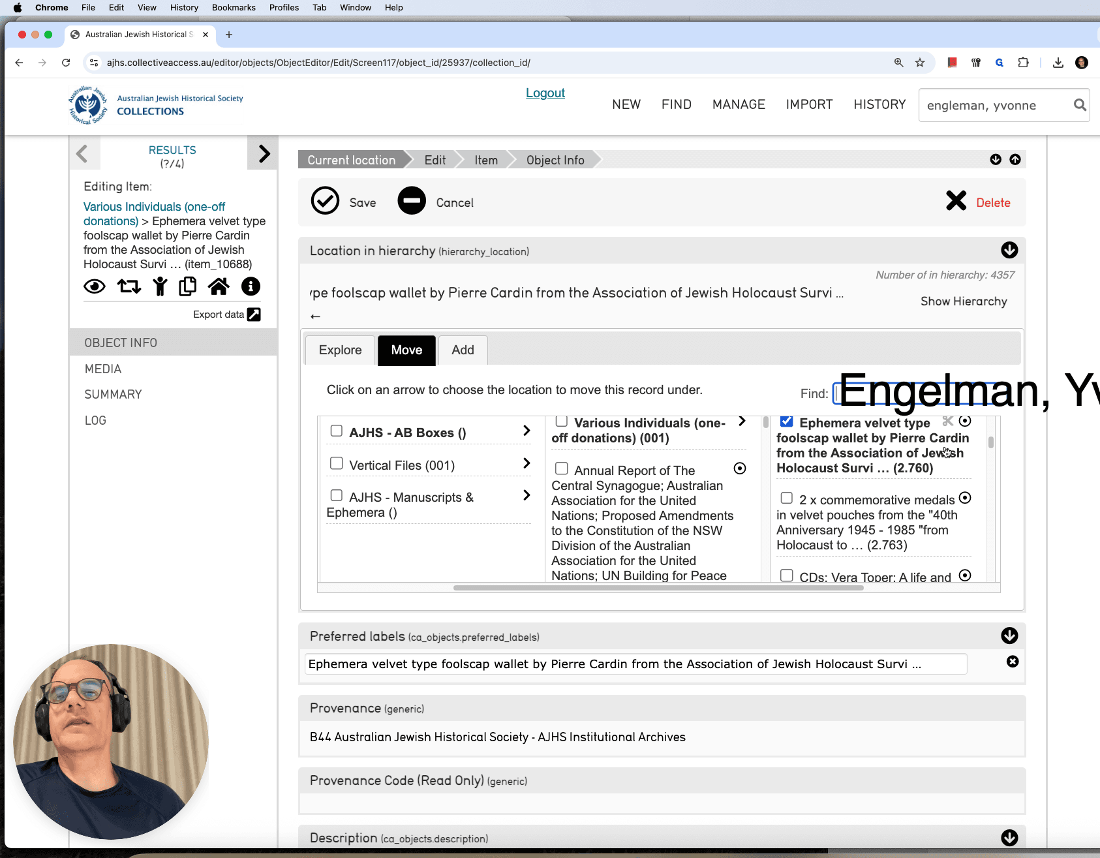This screenshot has width=1100, height=858.
Task: Click the Logout link
Action: tap(545, 93)
